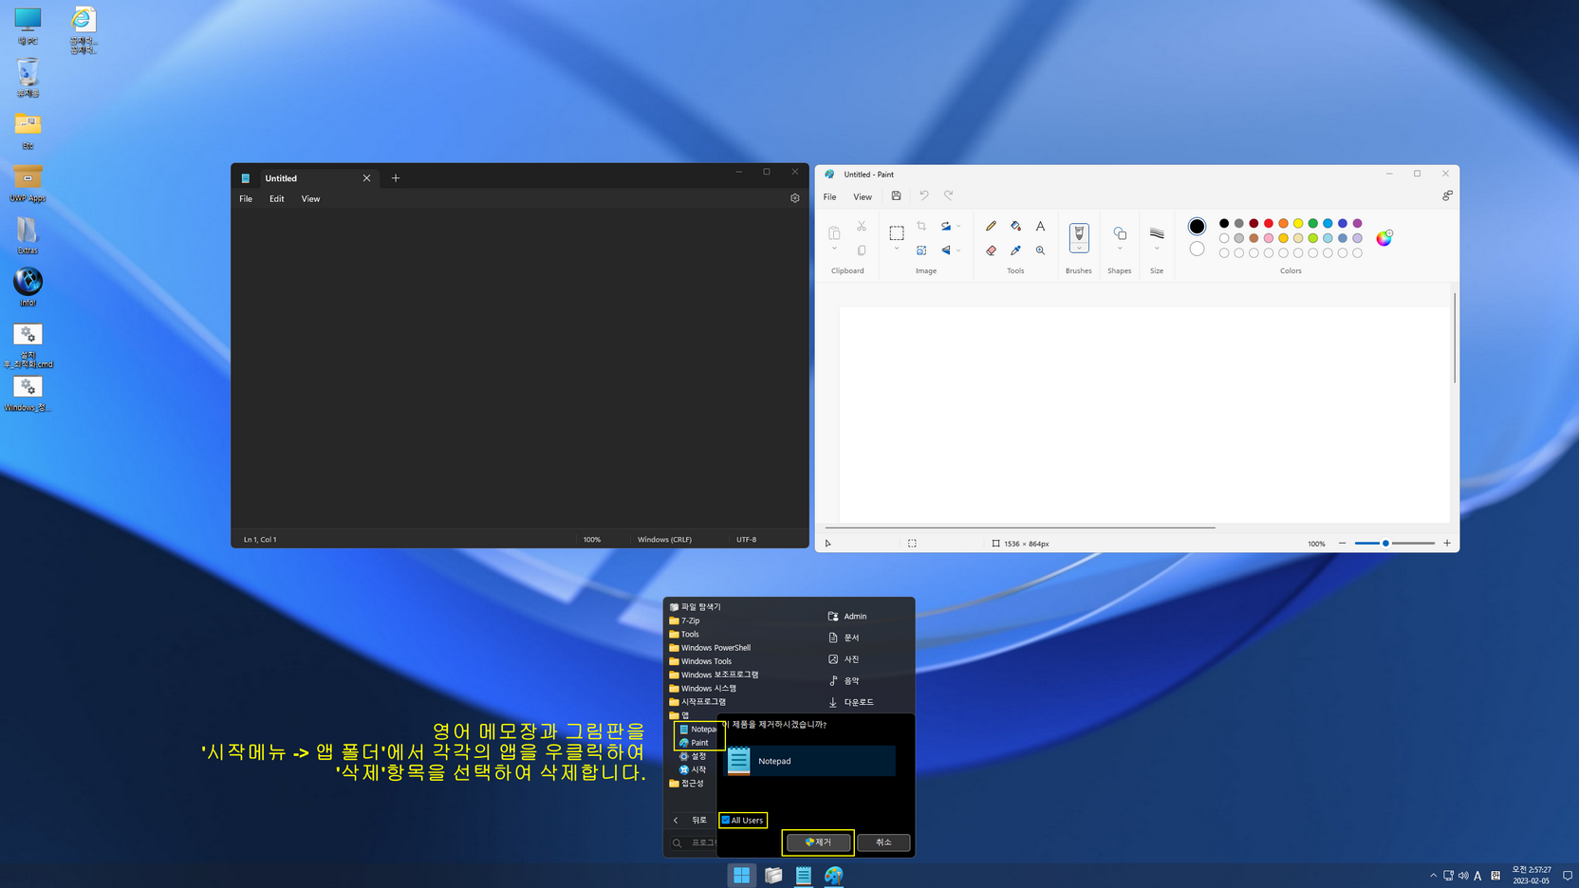1579x888 pixels.
Task: Pick the red color swatch in Paint
Action: click(x=1268, y=224)
